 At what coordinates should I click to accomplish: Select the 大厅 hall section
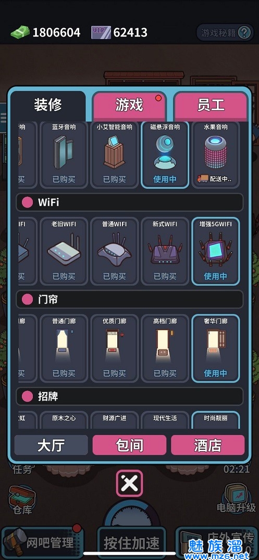tap(51, 445)
